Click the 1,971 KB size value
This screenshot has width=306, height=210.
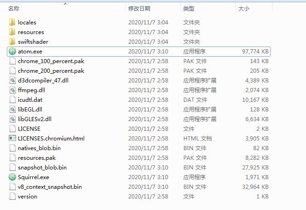[x=257, y=177]
